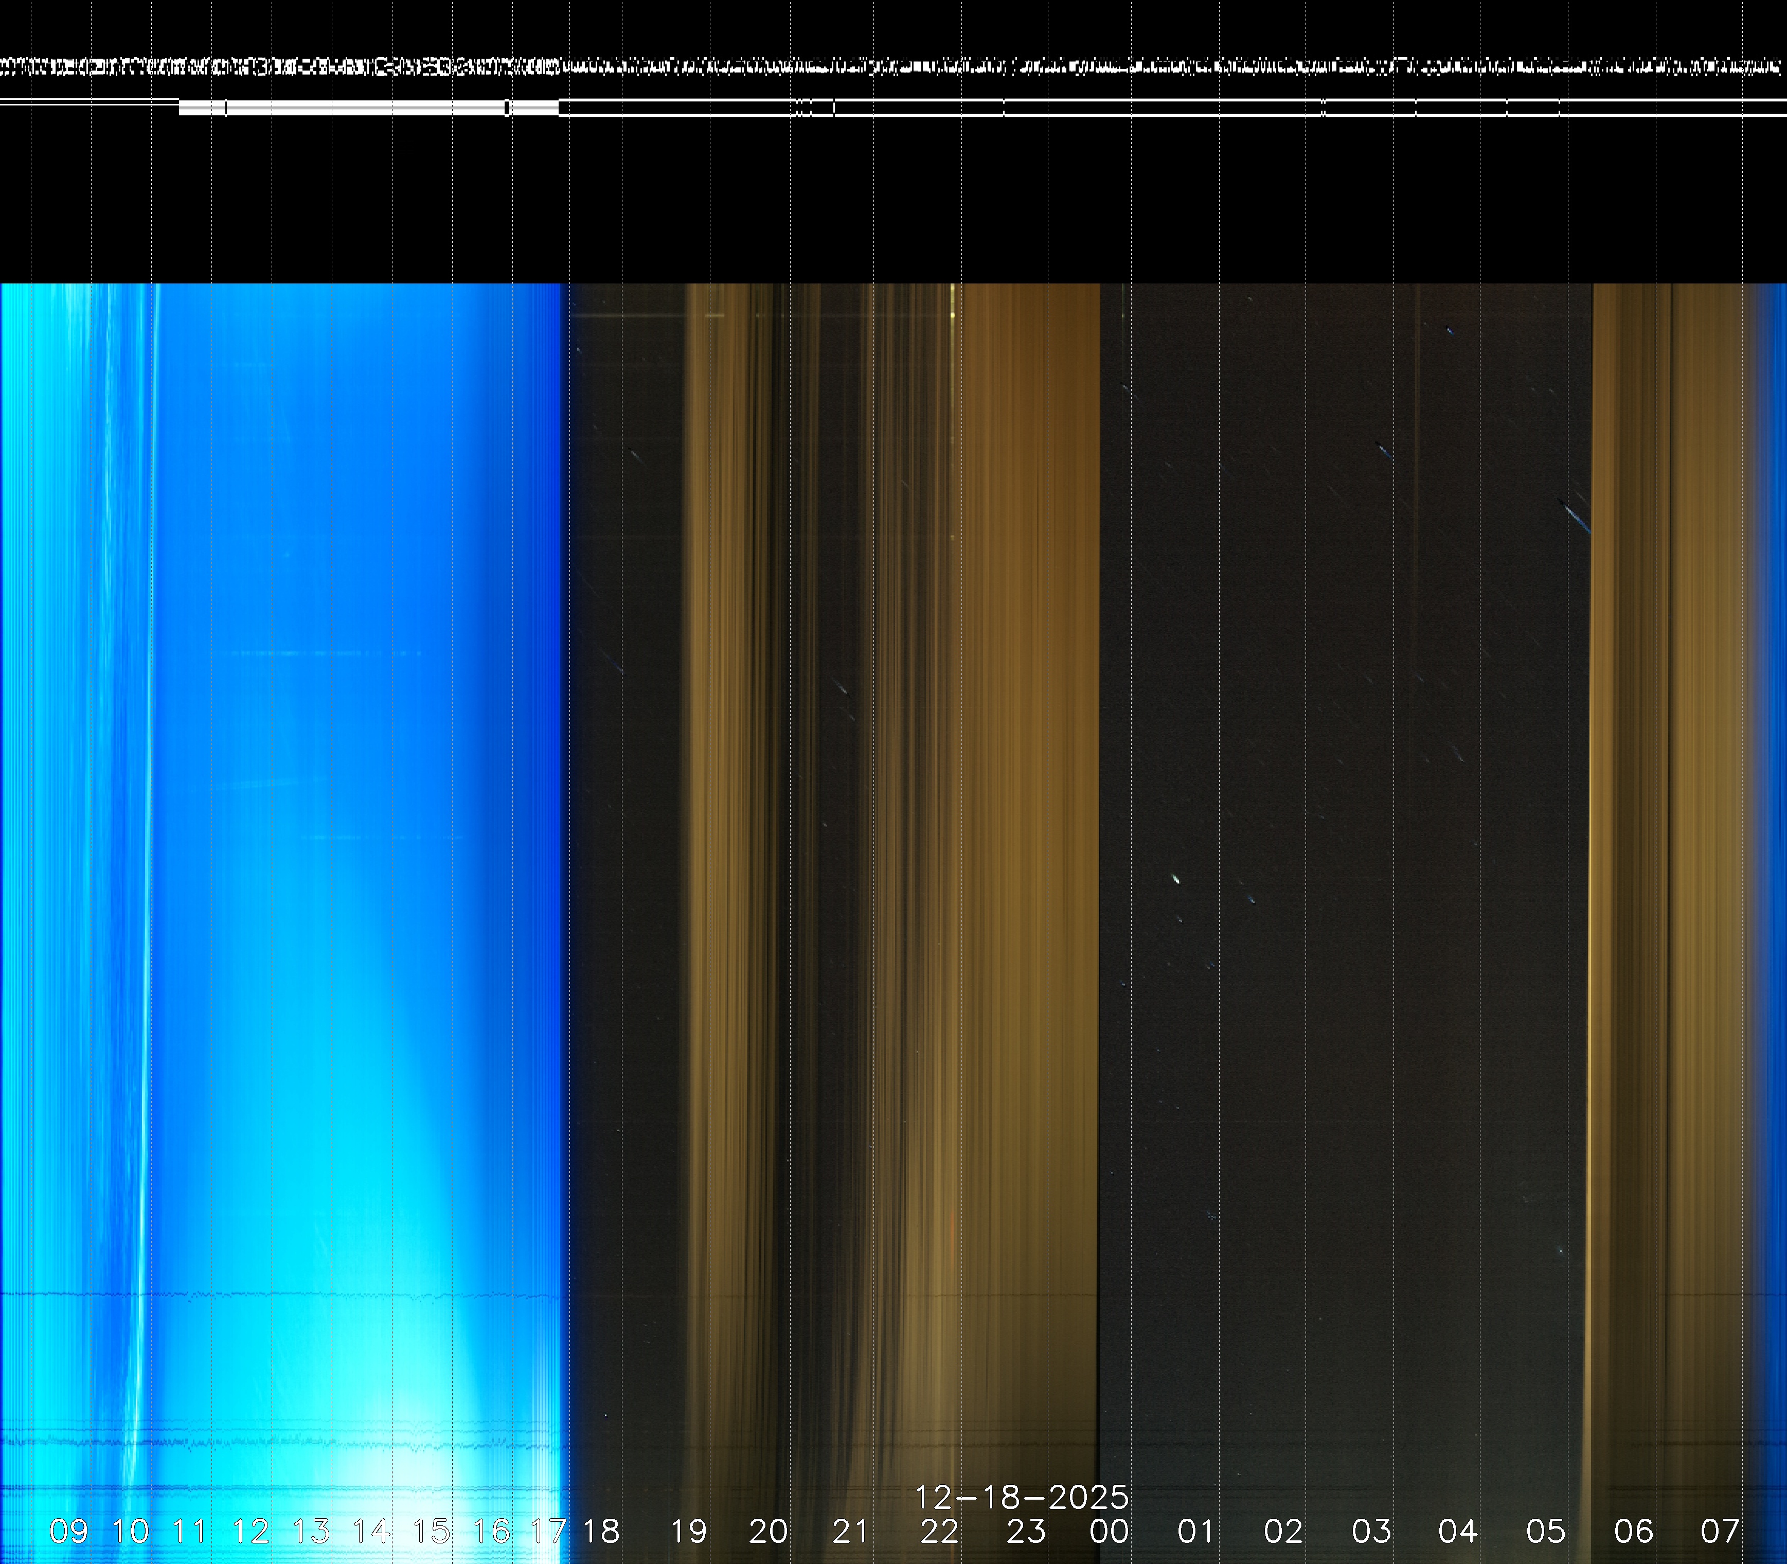Click the brightest white star streak after midnight

click(1175, 879)
